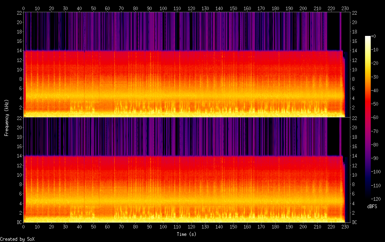This screenshot has width=385, height=242.
Task: Click the 110 tick on the top time axis
Action: tap(177, 8)
